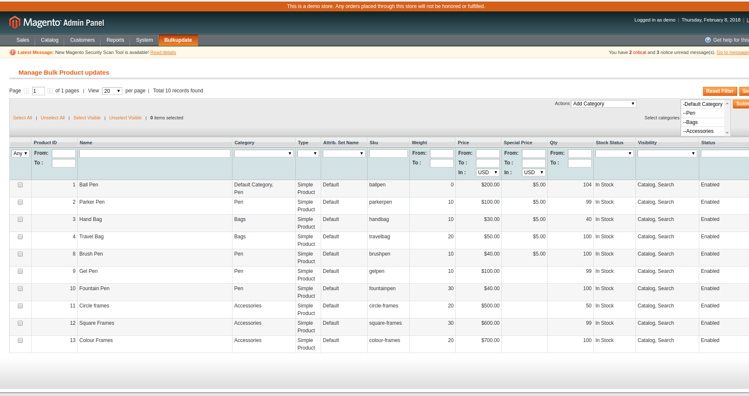Screen dimensions: 749x396
Task: Open the Stock Status filter dropdown
Action: (614, 154)
